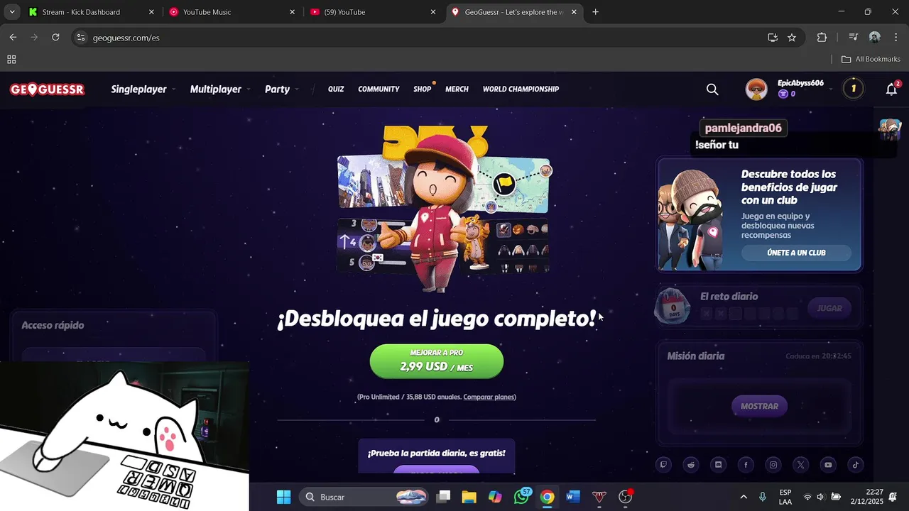The height and width of the screenshot is (511, 909).
Task: Open Chrome three-dot menu
Action: coord(896,38)
